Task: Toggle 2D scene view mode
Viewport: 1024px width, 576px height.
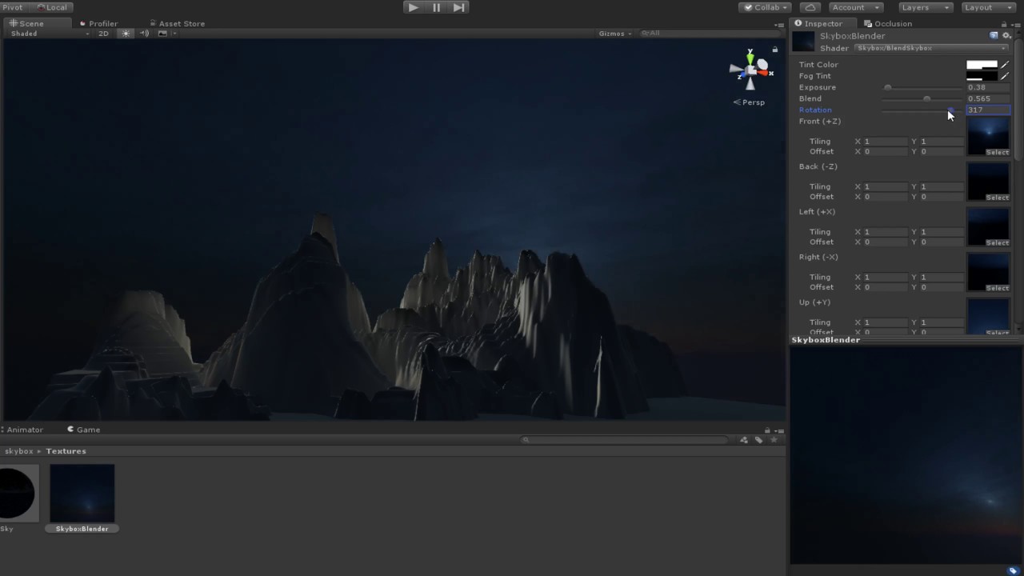Action: point(103,34)
